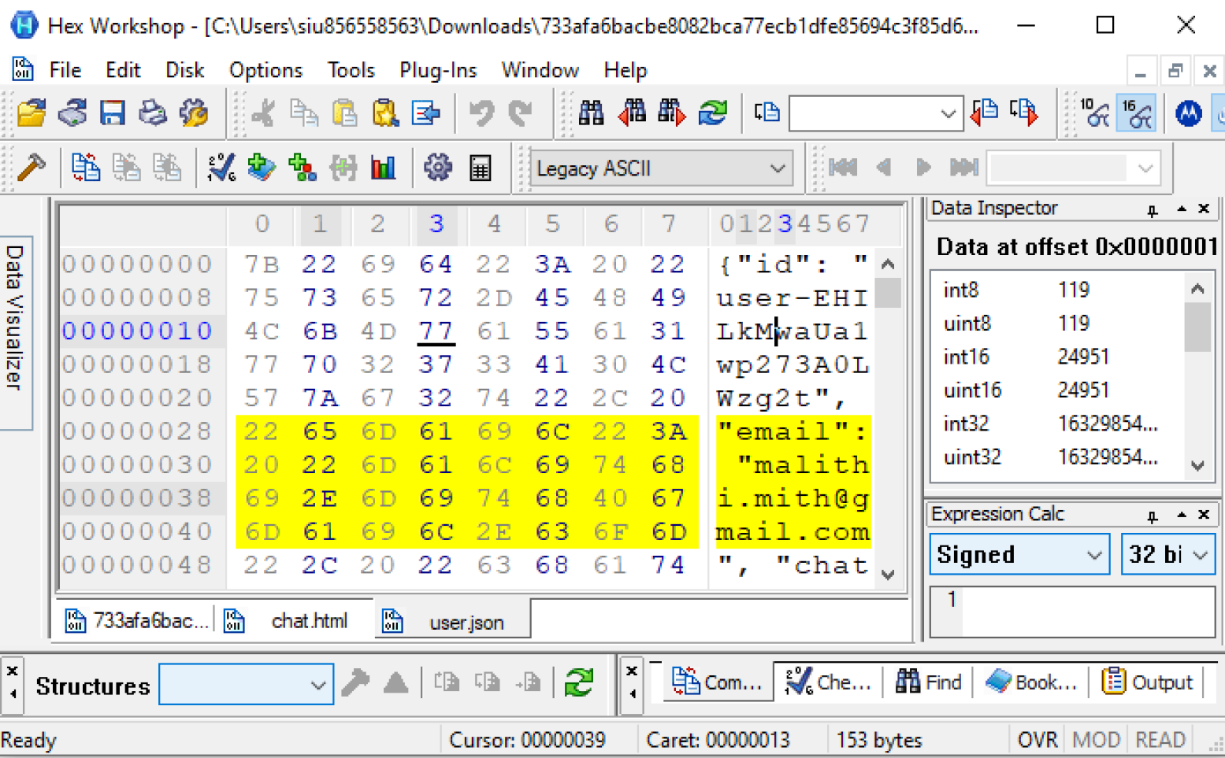Click the Character Distribution bar chart icon
The image size is (1225, 758).
click(x=383, y=168)
